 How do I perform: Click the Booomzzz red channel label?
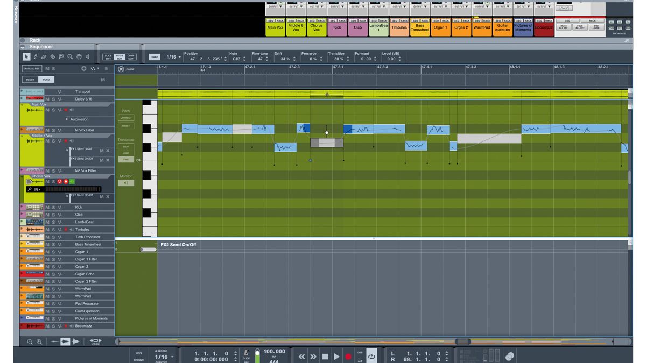coord(544,27)
